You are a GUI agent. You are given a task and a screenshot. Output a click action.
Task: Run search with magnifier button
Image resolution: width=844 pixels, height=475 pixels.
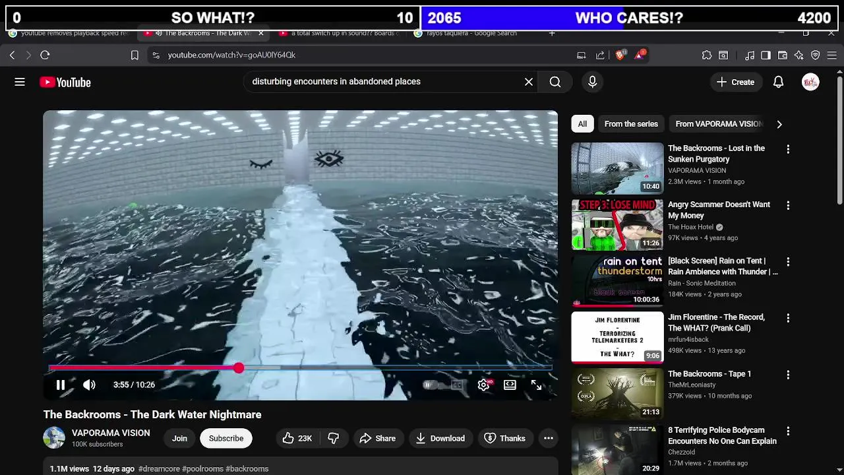[x=555, y=82]
